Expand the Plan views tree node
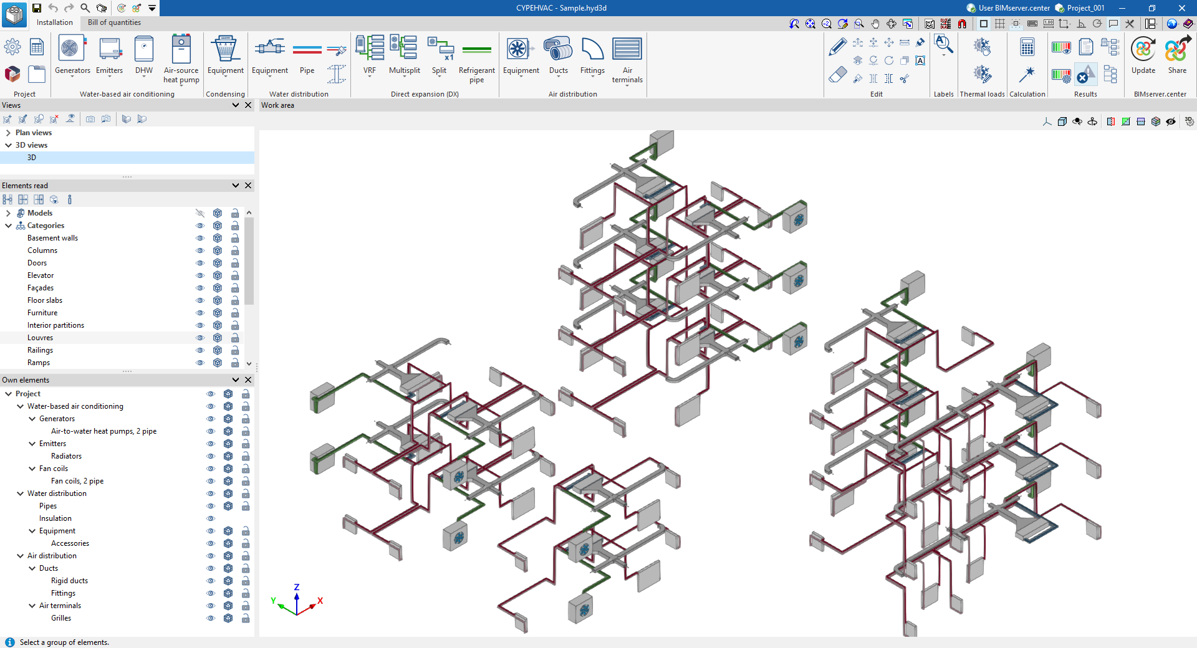The image size is (1197, 648). point(8,133)
